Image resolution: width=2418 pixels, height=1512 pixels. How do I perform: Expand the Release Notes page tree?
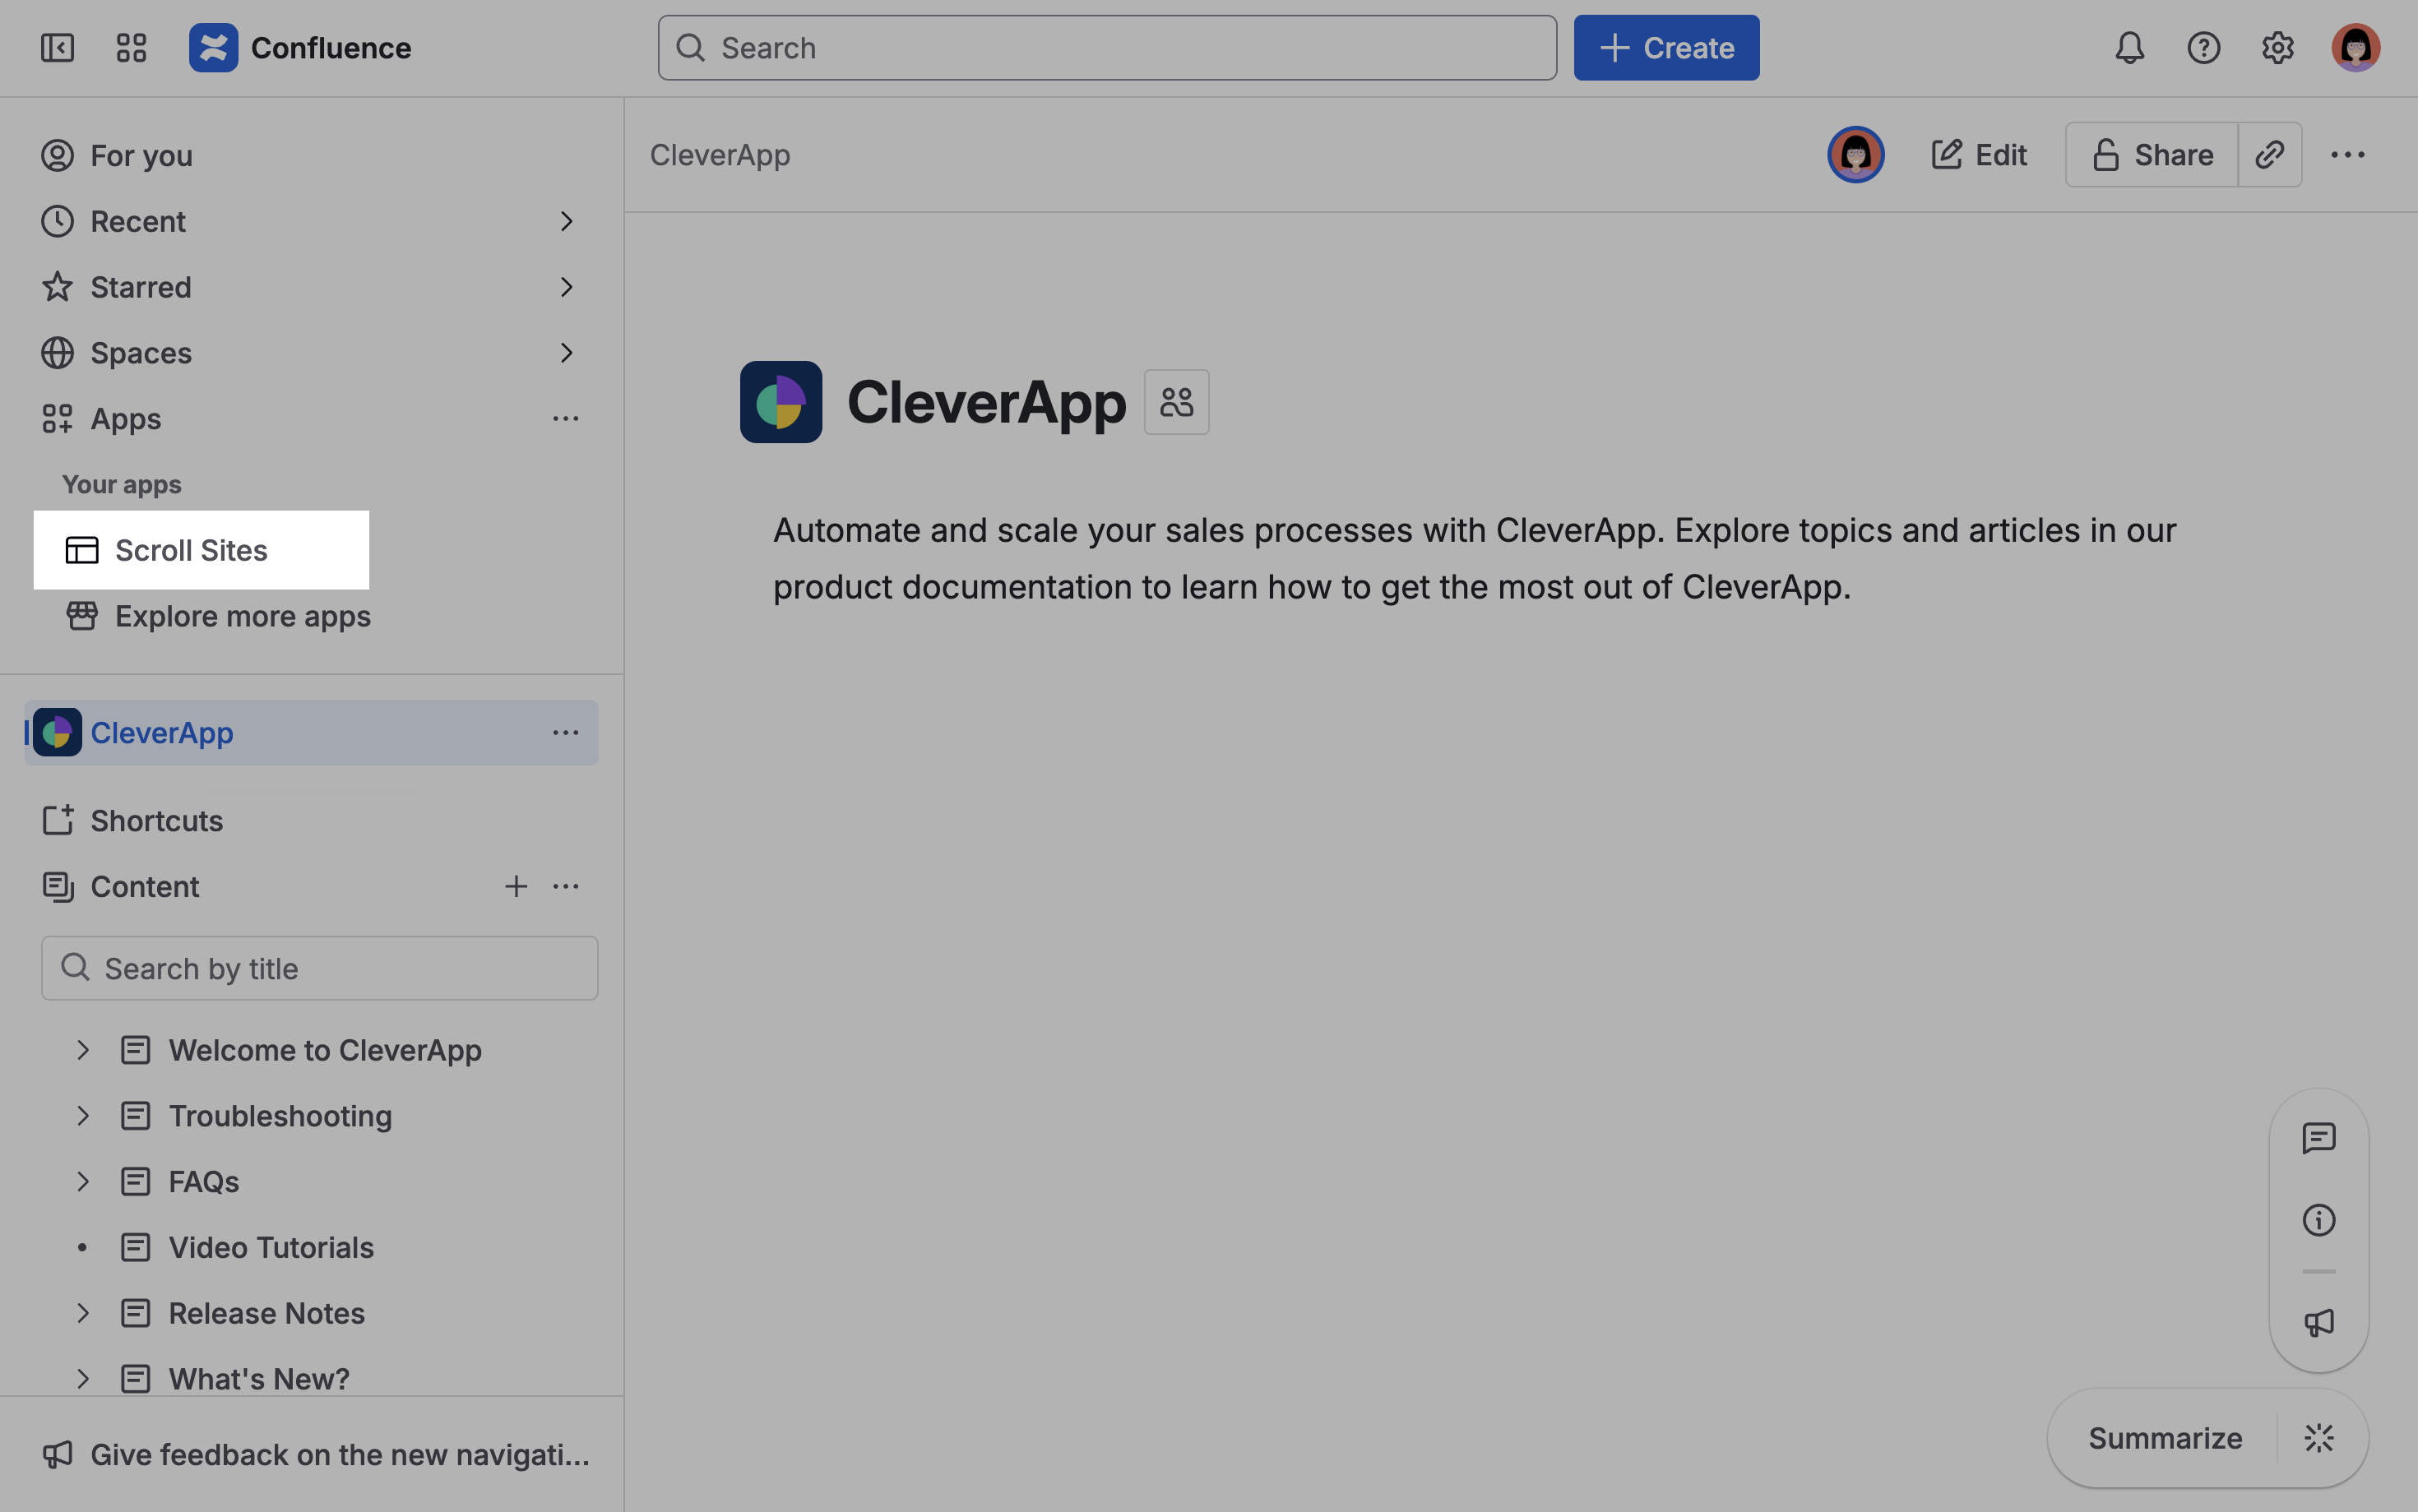click(83, 1313)
